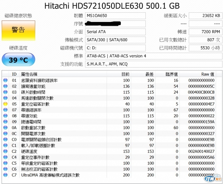Click the ID column header
The width and height of the screenshot is (223, 184).
pos(14,74)
